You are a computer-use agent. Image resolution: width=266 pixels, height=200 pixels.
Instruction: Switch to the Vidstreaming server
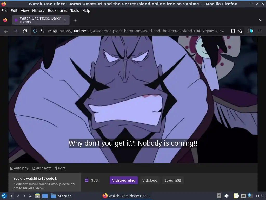click(124, 180)
